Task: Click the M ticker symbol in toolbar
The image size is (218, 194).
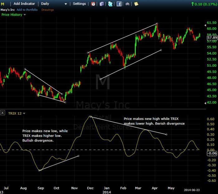Action: coord(2,4)
